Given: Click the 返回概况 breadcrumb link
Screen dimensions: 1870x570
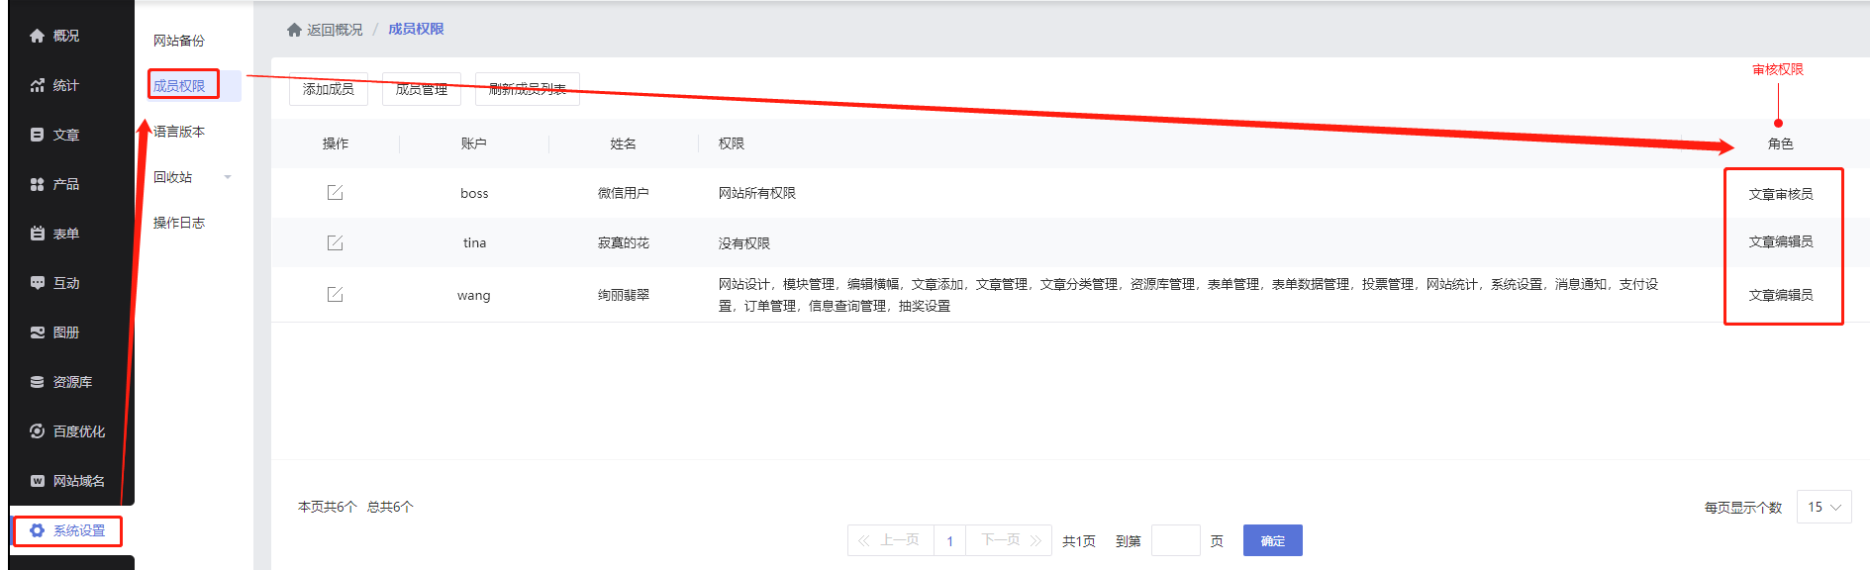Looking at the screenshot, I should point(335,30).
